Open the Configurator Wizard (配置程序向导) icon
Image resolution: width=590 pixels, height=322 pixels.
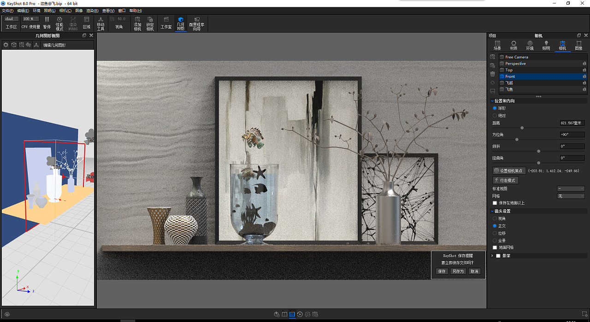(197, 23)
